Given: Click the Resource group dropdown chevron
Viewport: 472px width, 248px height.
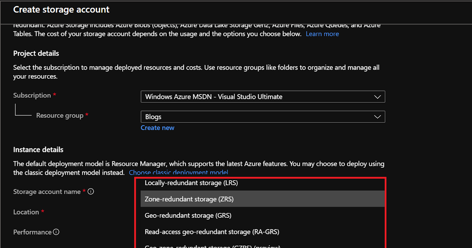Looking at the screenshot, I should tap(377, 117).
